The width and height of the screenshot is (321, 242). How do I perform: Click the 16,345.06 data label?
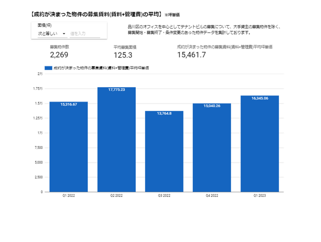(x=260, y=98)
